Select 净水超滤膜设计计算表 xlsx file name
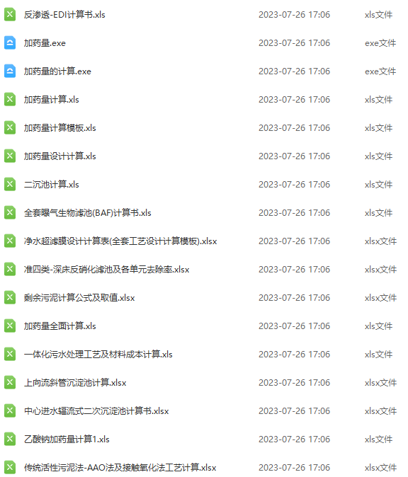The width and height of the screenshot is (408, 477). (120, 241)
